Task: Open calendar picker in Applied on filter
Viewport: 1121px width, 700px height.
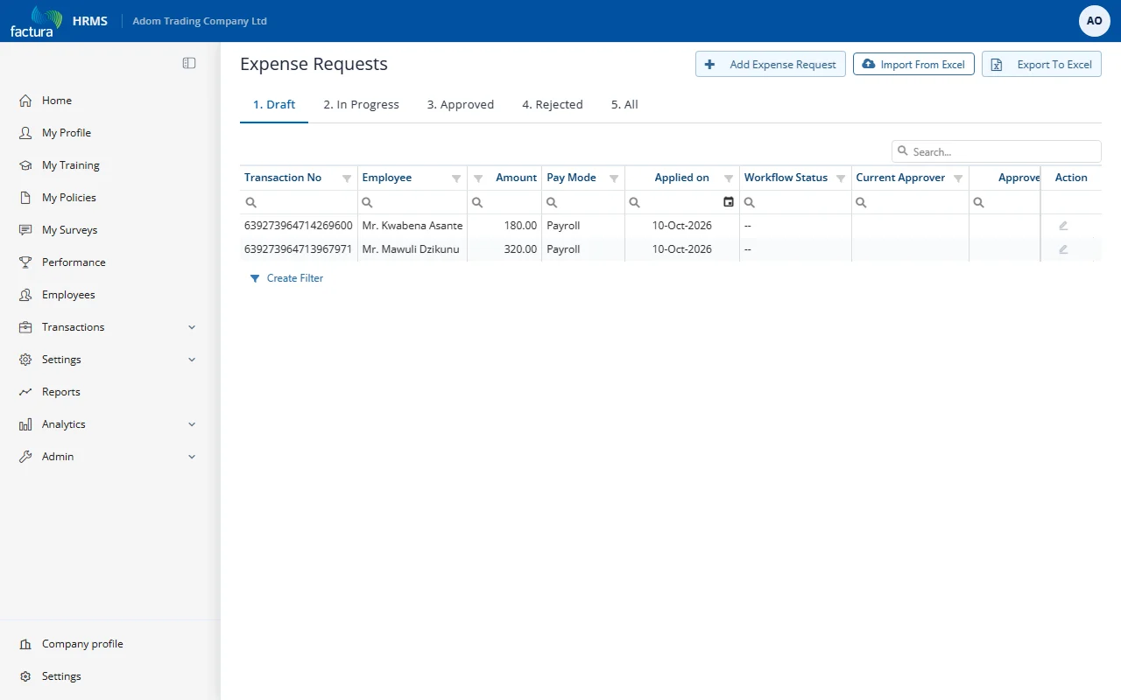Action: point(729,202)
